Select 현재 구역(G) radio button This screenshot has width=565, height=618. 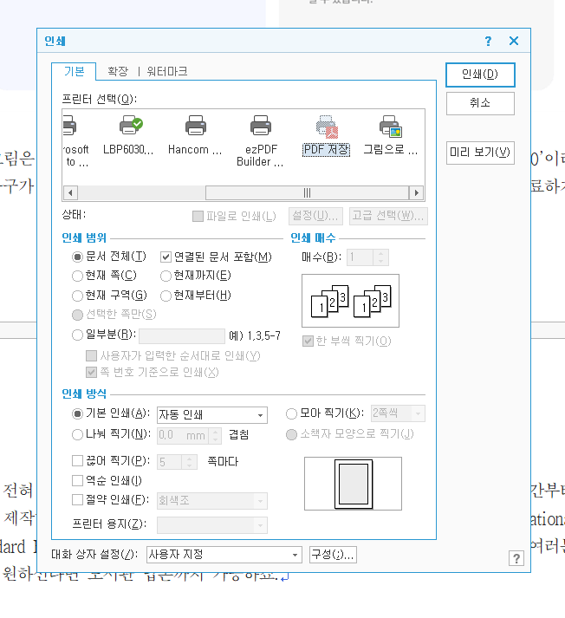click(x=77, y=296)
